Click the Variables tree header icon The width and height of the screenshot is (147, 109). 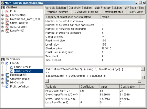tap(3, 7)
